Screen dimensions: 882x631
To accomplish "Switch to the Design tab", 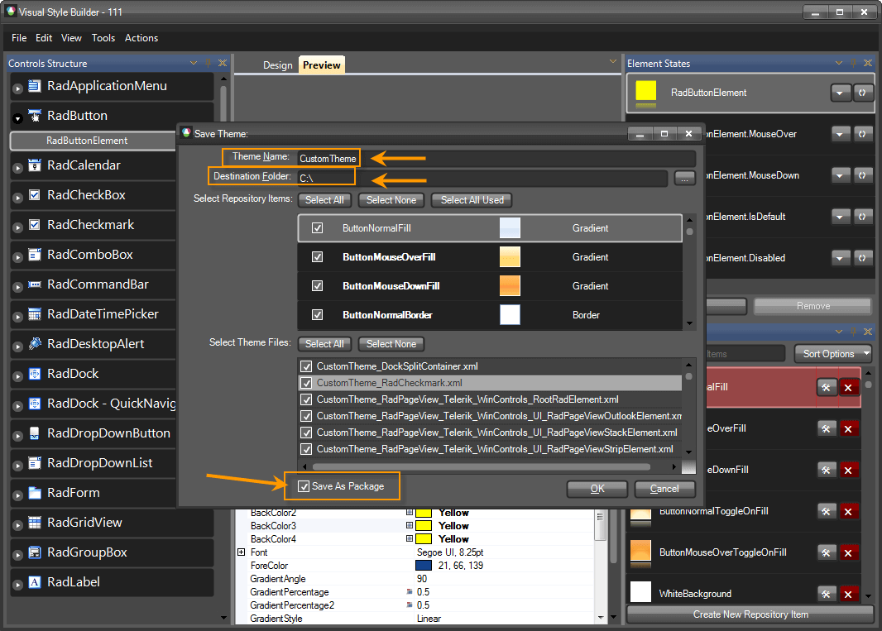I will click(x=277, y=64).
